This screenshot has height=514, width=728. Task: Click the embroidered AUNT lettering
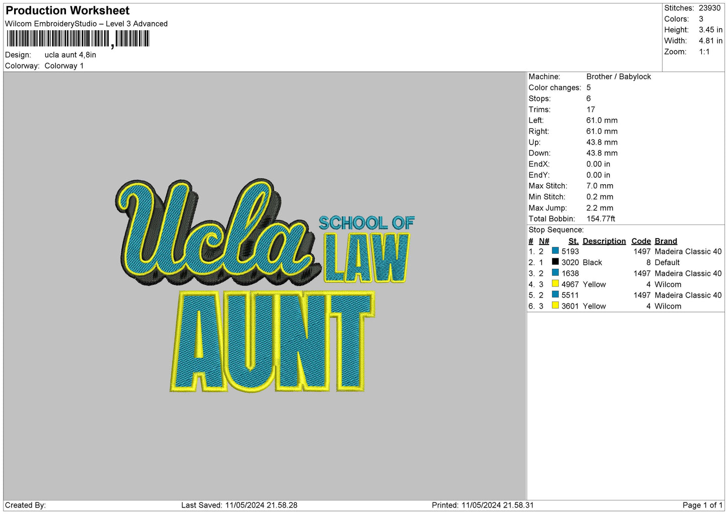272,342
